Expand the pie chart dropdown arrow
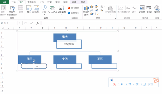Screen dimensions: 162x94 (94, 14)
